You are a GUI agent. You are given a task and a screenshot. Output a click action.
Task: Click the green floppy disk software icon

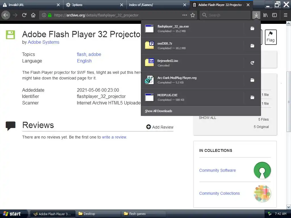[x=11, y=35]
